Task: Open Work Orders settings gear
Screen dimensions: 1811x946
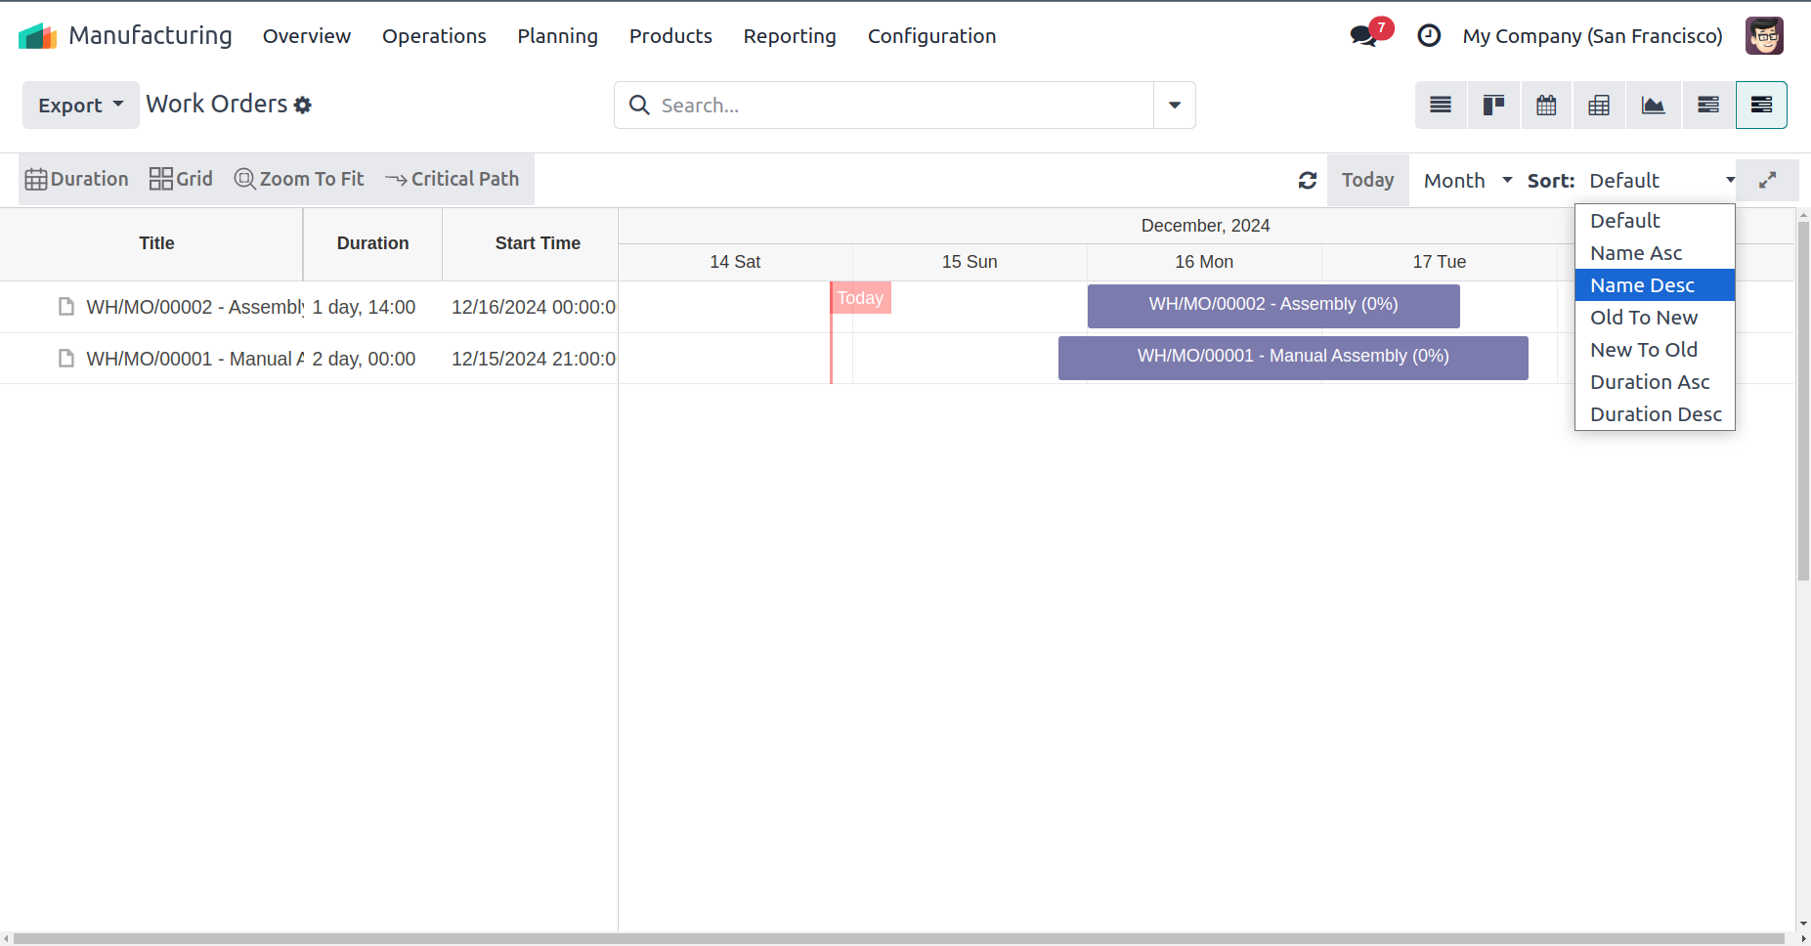Action: pos(303,106)
